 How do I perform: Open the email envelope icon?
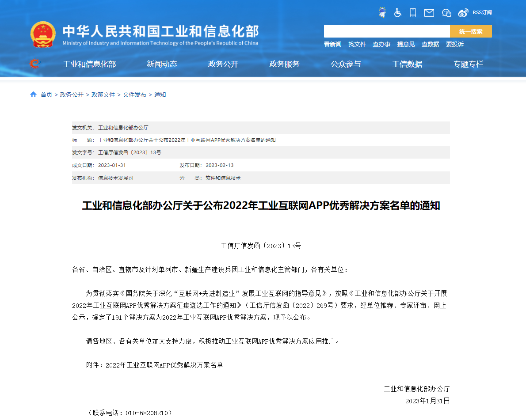[x=429, y=12]
